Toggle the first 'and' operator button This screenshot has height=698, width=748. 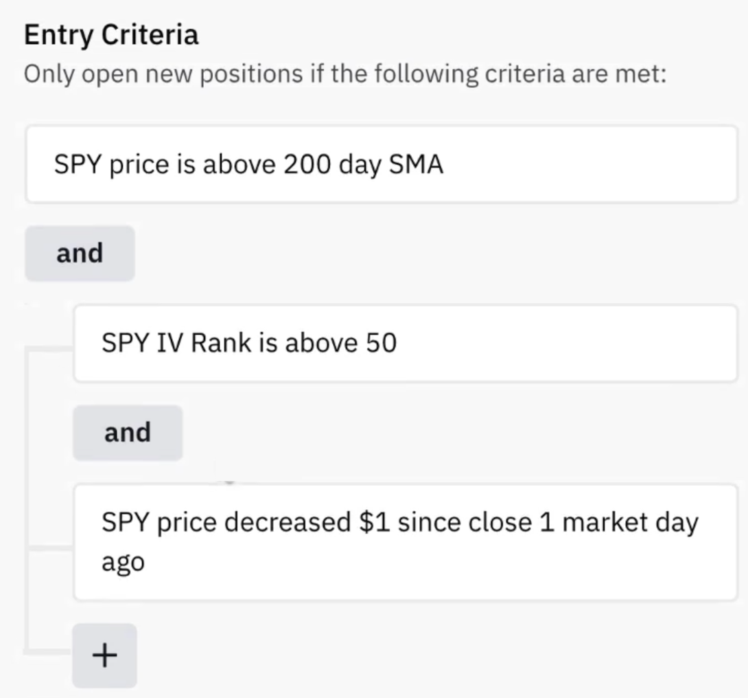[x=80, y=253]
